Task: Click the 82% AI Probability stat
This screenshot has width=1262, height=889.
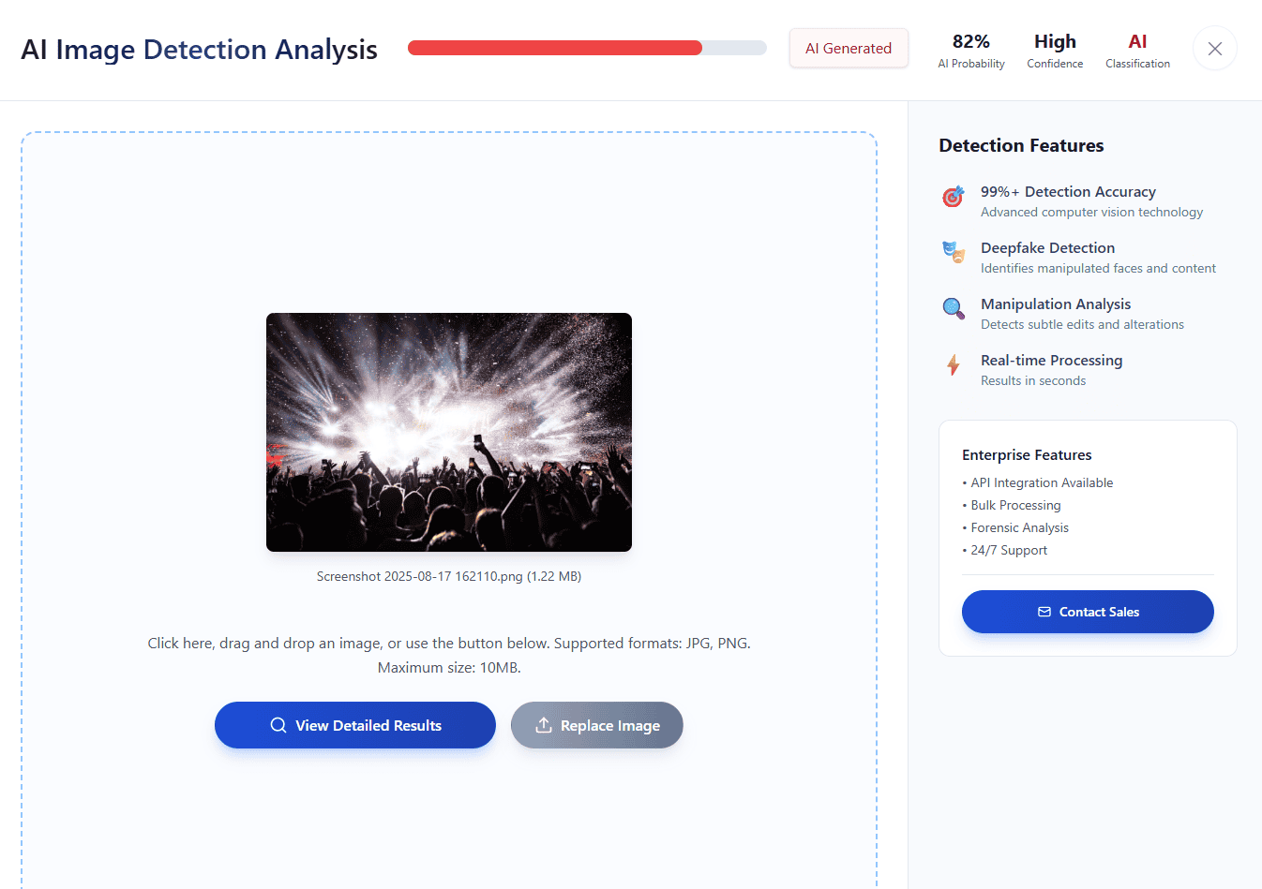Action: (971, 51)
